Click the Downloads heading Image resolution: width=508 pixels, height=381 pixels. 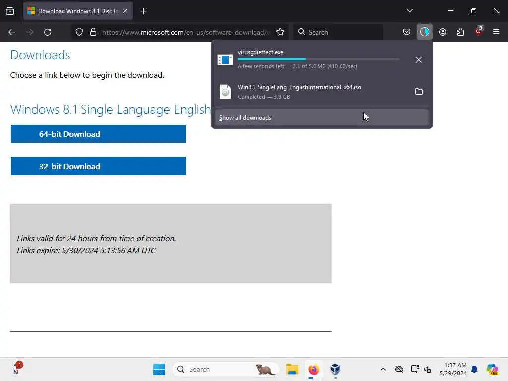tap(40, 55)
